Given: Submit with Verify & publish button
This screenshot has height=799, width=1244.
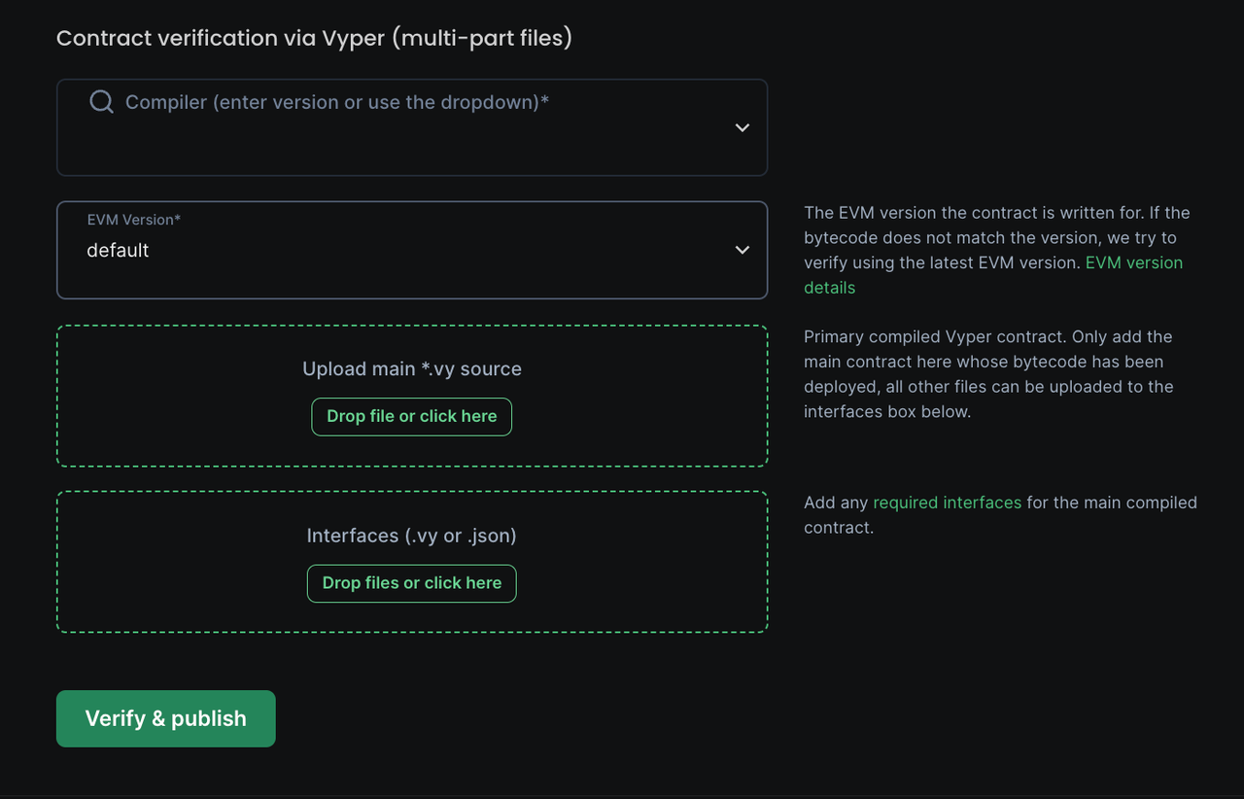Looking at the screenshot, I should click(166, 718).
